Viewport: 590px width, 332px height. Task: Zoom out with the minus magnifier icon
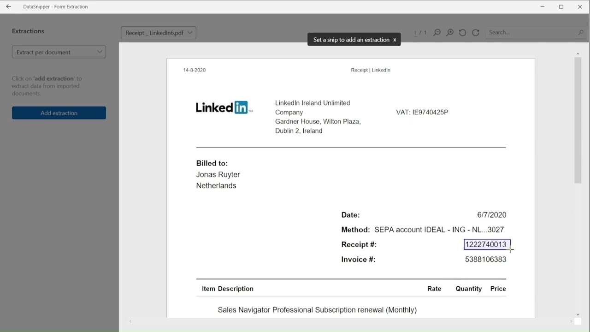437,32
